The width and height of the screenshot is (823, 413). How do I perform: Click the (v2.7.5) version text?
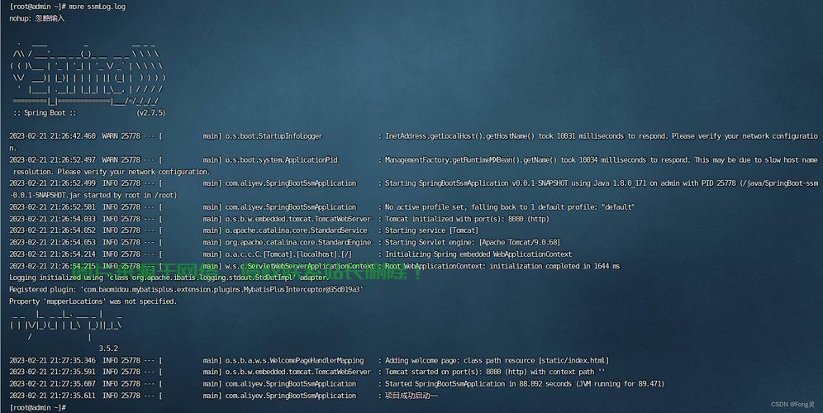151,112
